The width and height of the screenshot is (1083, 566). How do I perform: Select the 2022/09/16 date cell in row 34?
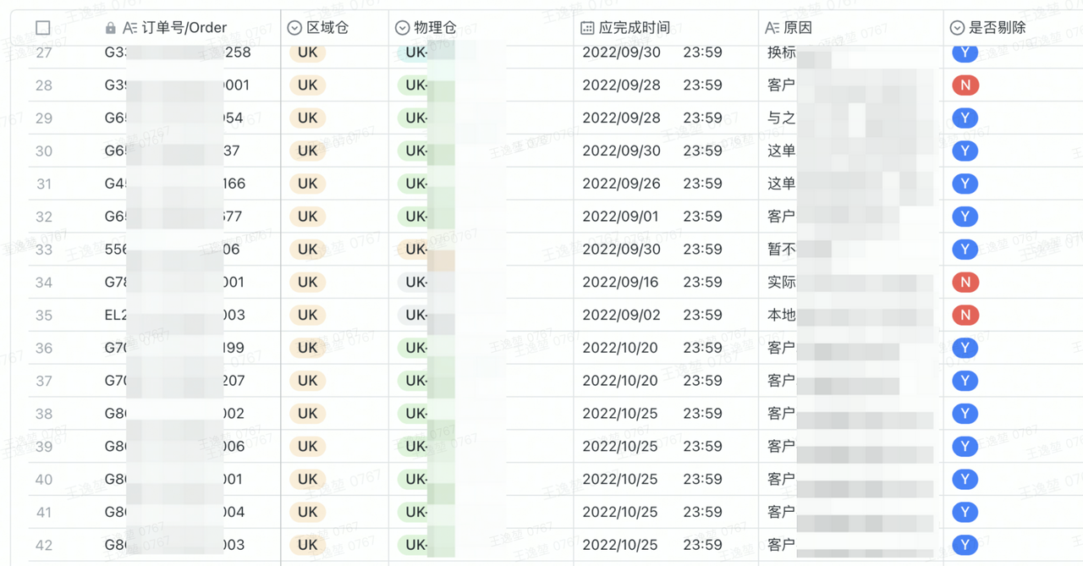tap(620, 283)
